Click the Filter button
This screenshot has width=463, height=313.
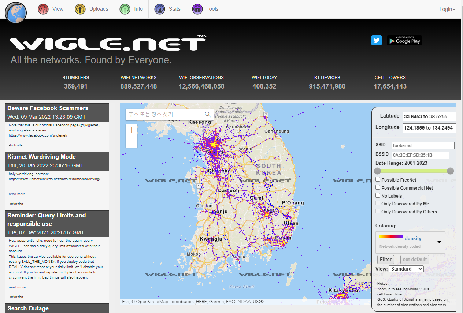click(x=386, y=260)
